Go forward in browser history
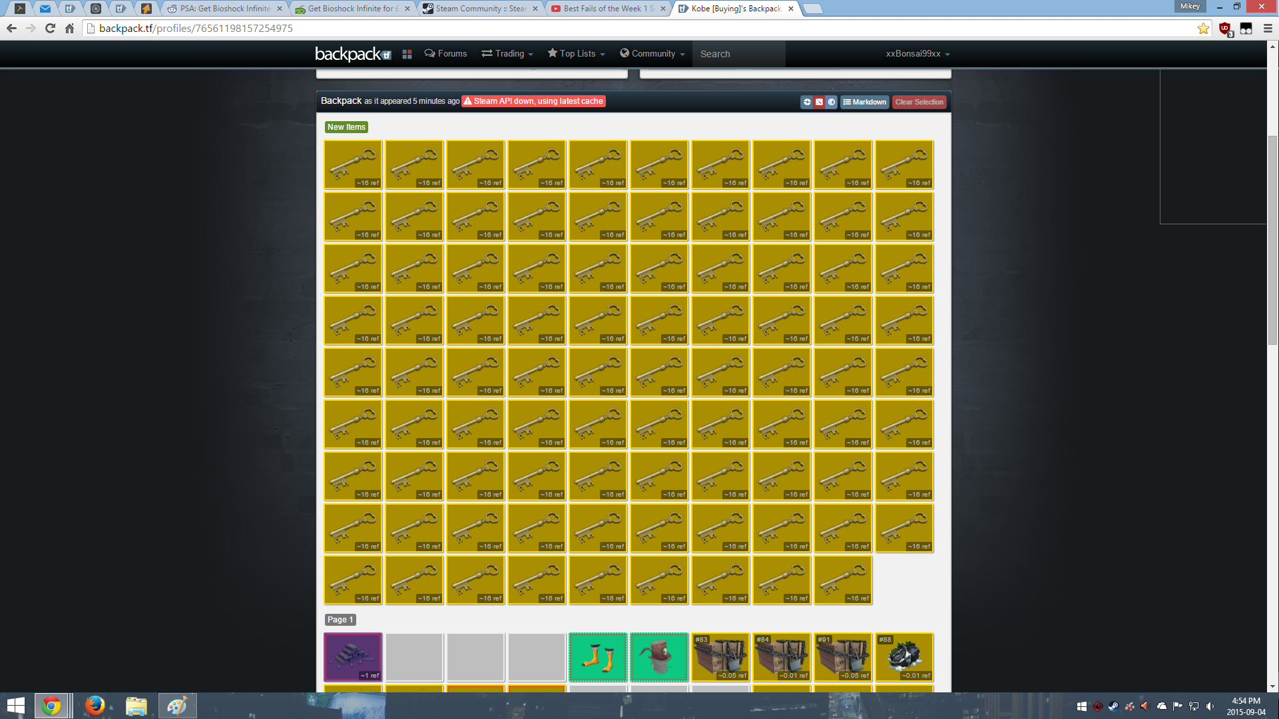The width and height of the screenshot is (1279, 719). [31, 28]
